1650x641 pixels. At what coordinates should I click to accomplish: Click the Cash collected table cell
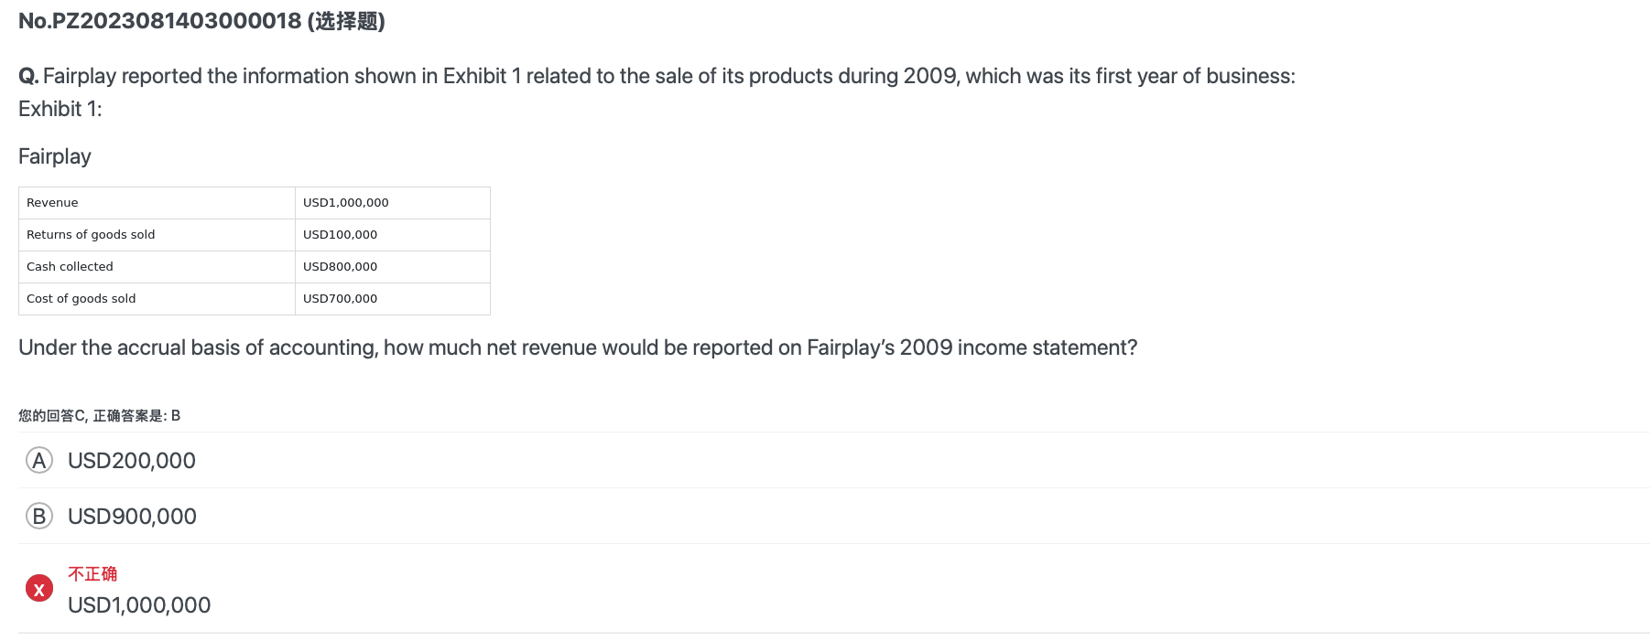[x=157, y=267]
